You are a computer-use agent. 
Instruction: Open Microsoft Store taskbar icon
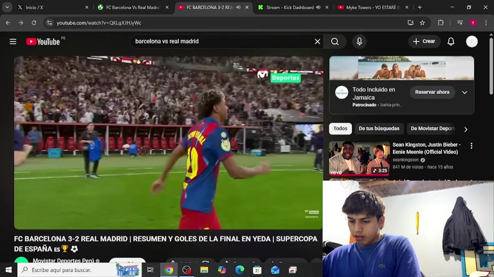click(257, 270)
